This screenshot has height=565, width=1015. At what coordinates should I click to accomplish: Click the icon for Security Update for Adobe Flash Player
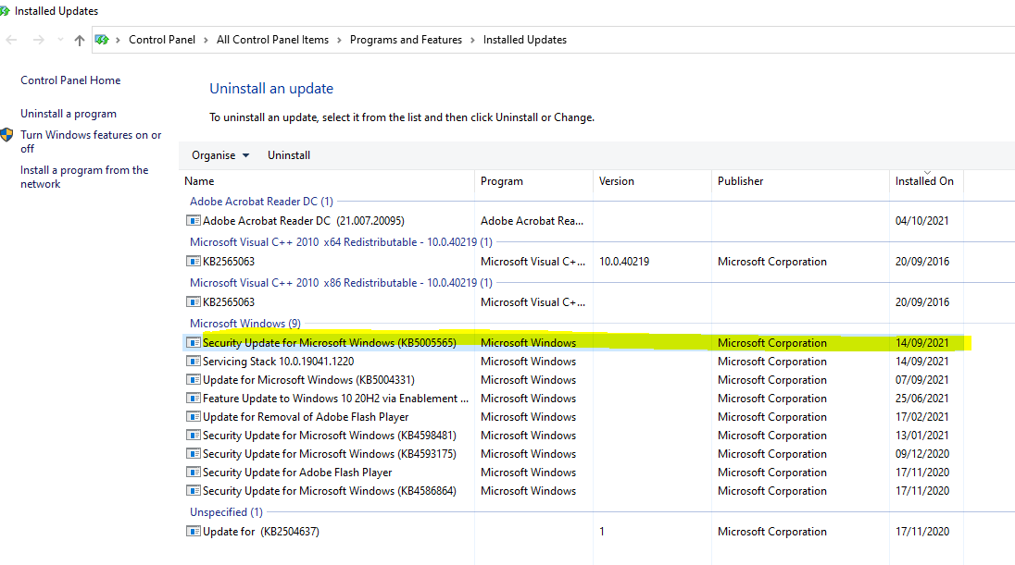point(193,473)
